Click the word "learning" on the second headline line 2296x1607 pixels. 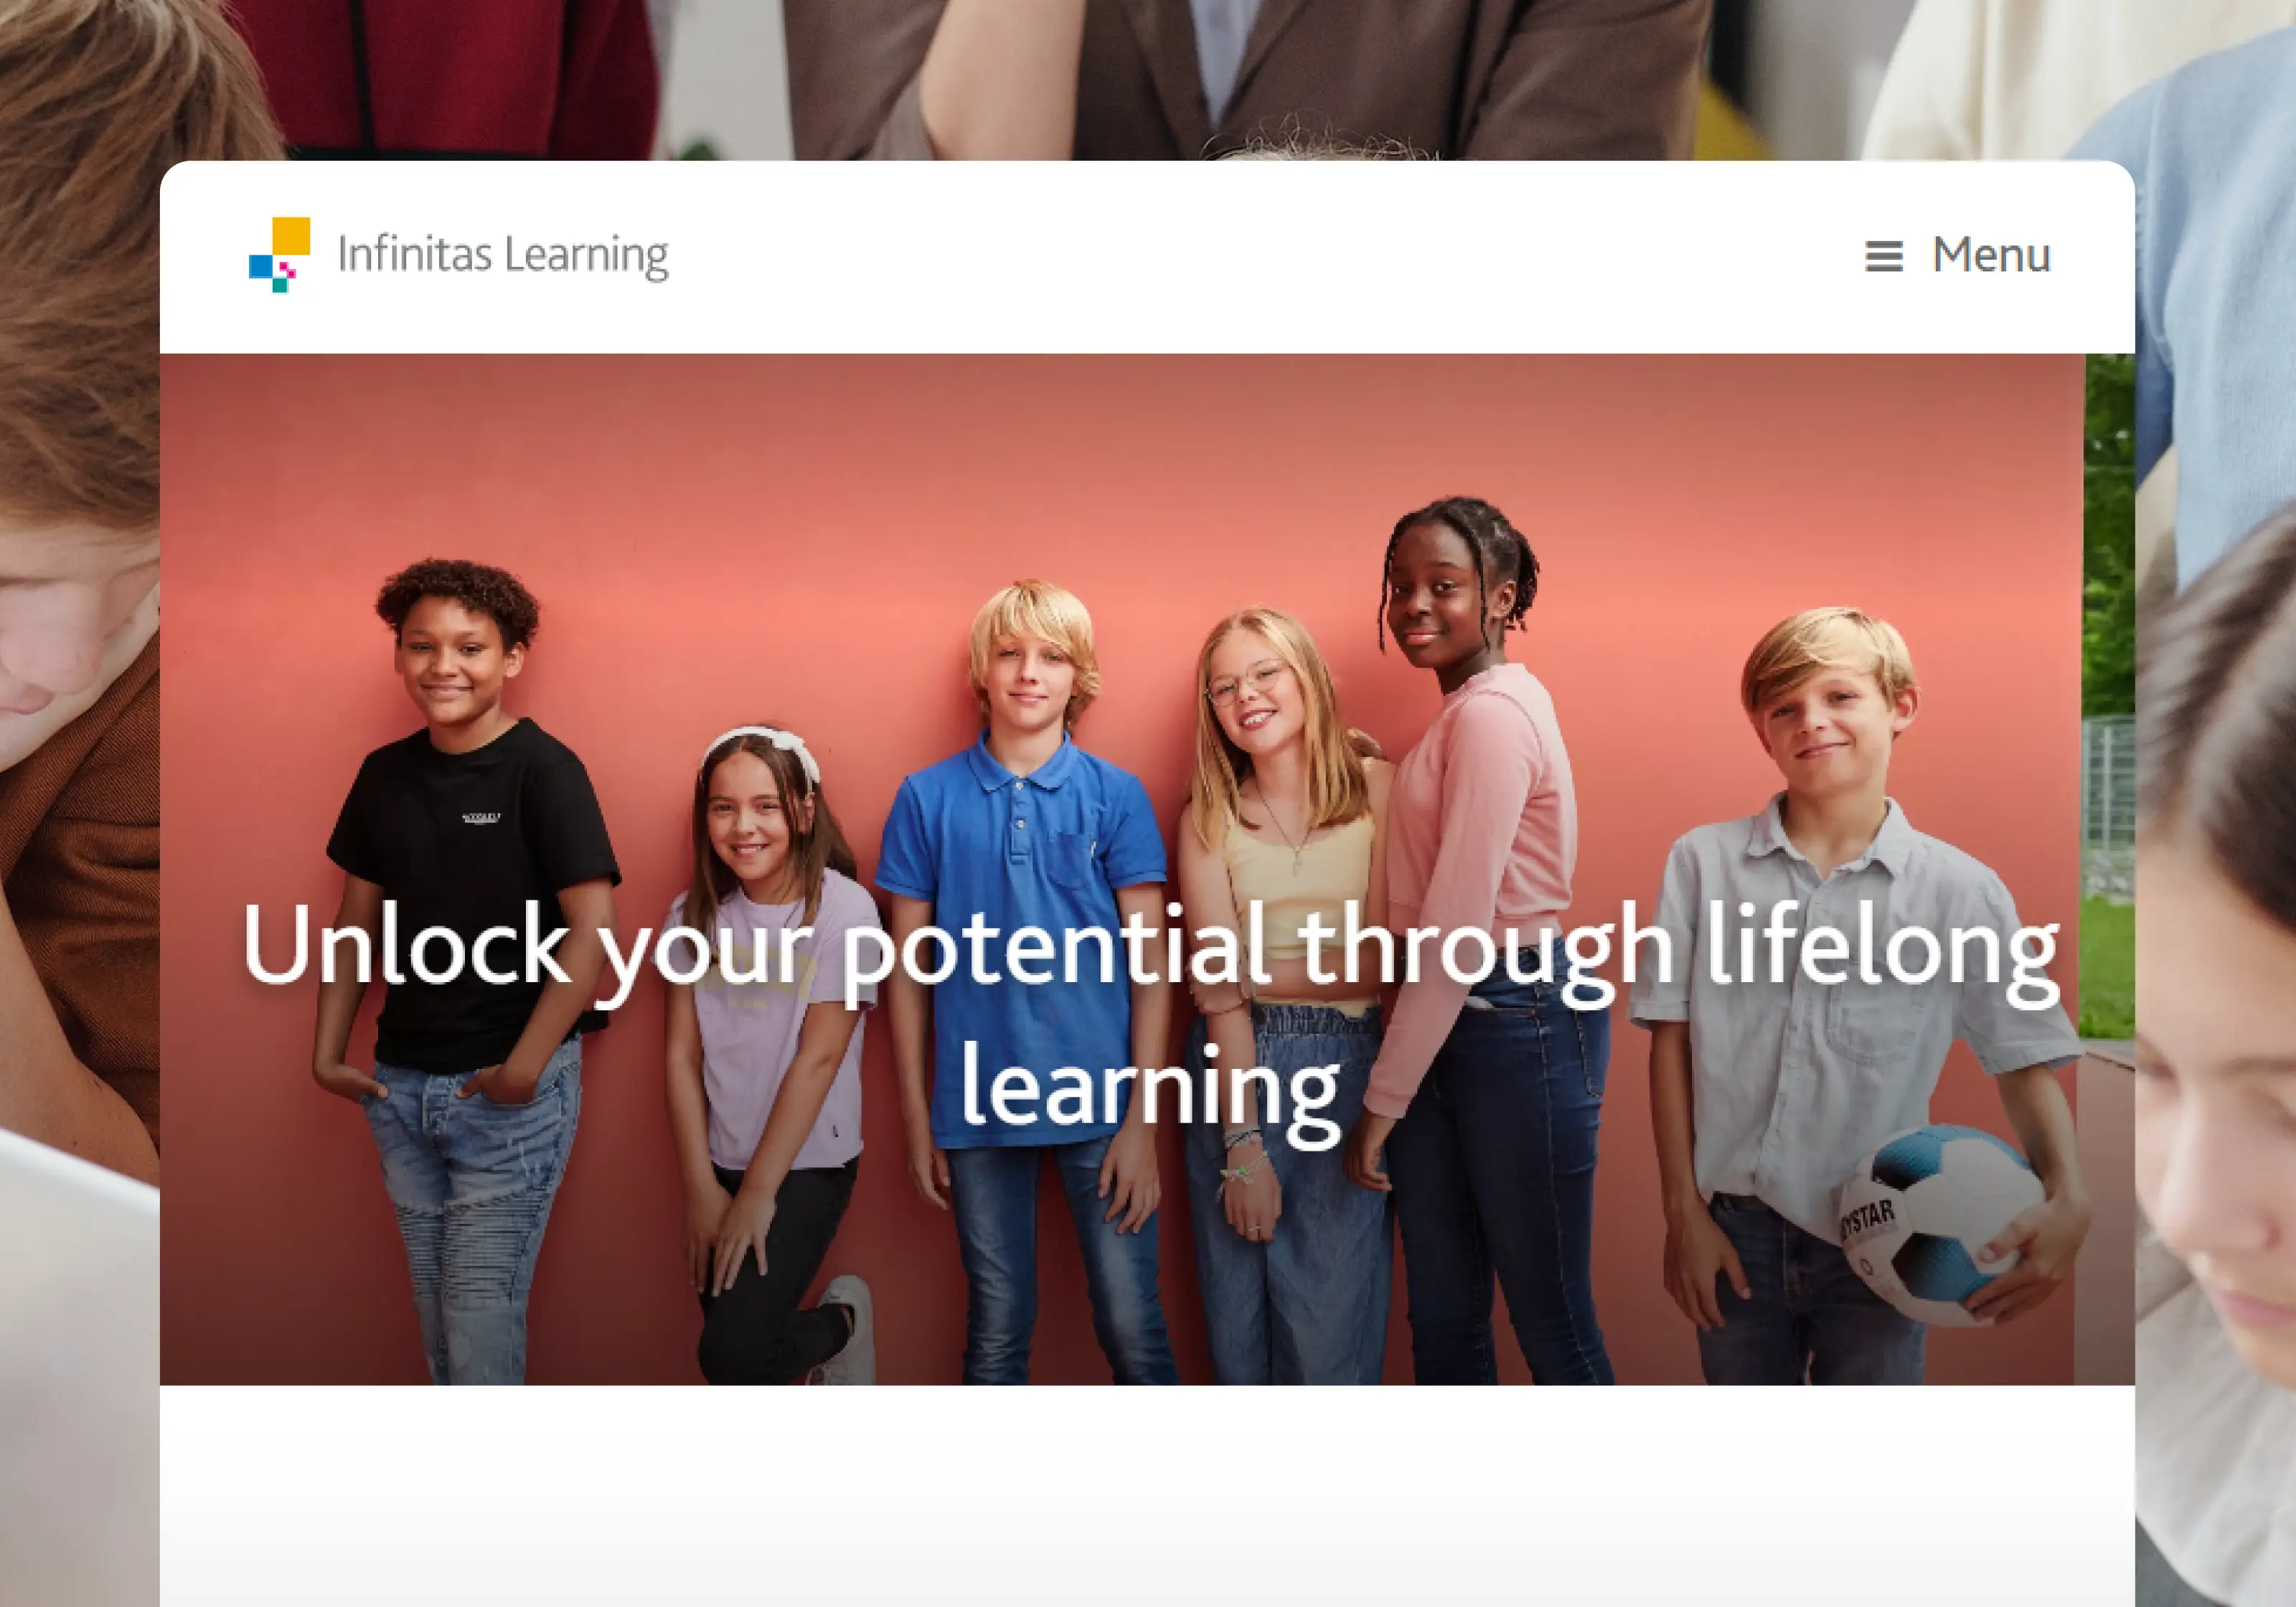tap(1150, 1091)
